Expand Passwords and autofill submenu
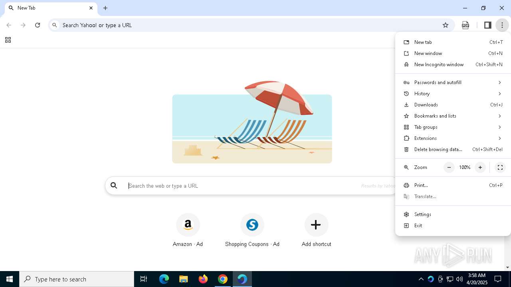This screenshot has height=287, width=511. click(453, 83)
